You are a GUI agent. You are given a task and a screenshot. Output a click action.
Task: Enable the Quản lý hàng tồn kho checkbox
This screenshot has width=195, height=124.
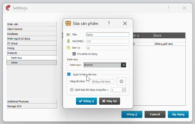pos(69,74)
